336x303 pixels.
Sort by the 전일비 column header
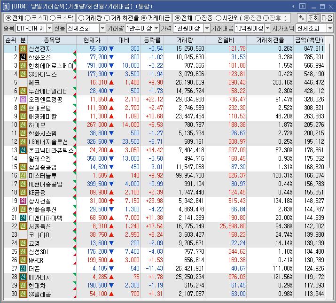click(226, 40)
